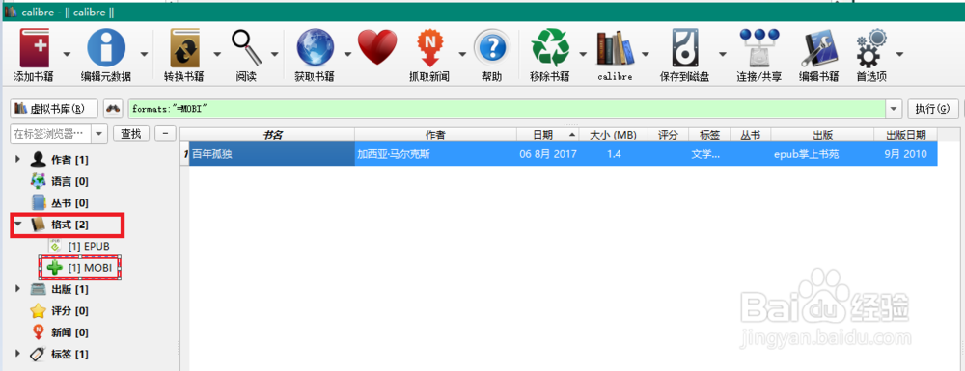Viewport: 965px width, 371px height.
Task: Open the search history dropdown arrow
Action: (x=894, y=109)
